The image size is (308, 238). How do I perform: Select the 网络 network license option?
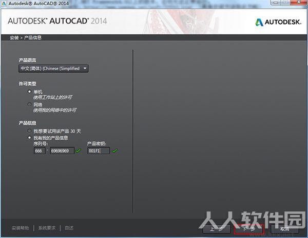pos(29,104)
